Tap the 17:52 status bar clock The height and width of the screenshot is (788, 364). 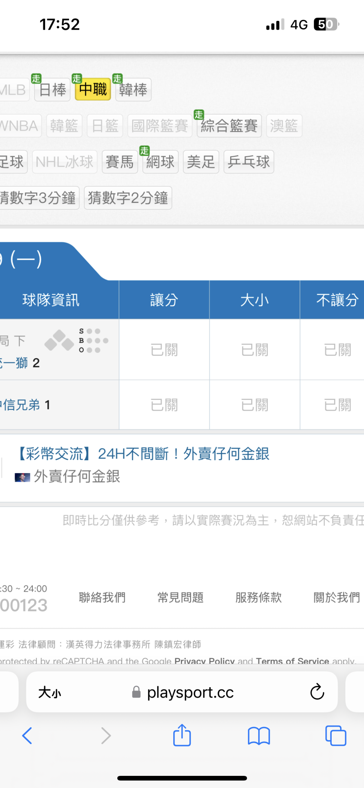tap(60, 24)
